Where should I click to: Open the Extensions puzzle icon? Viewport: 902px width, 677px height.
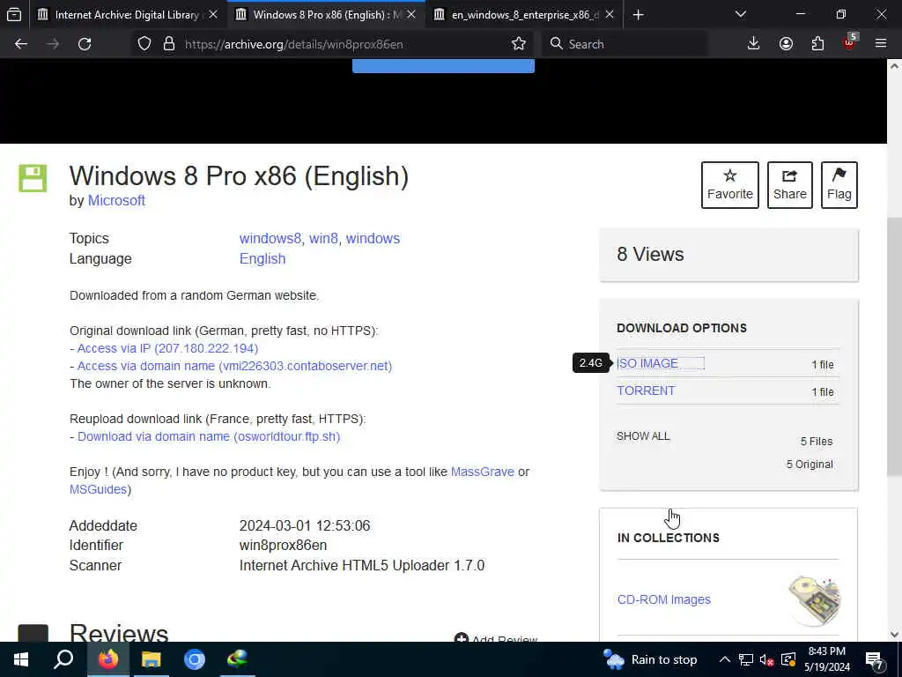pos(817,44)
